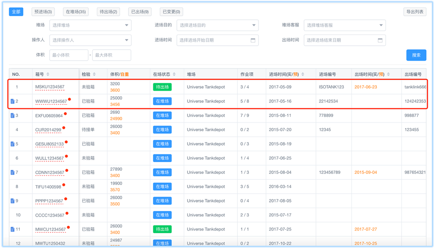This screenshot has width=435, height=248.
Task: Open document icon in row 9
Action: [13, 201]
